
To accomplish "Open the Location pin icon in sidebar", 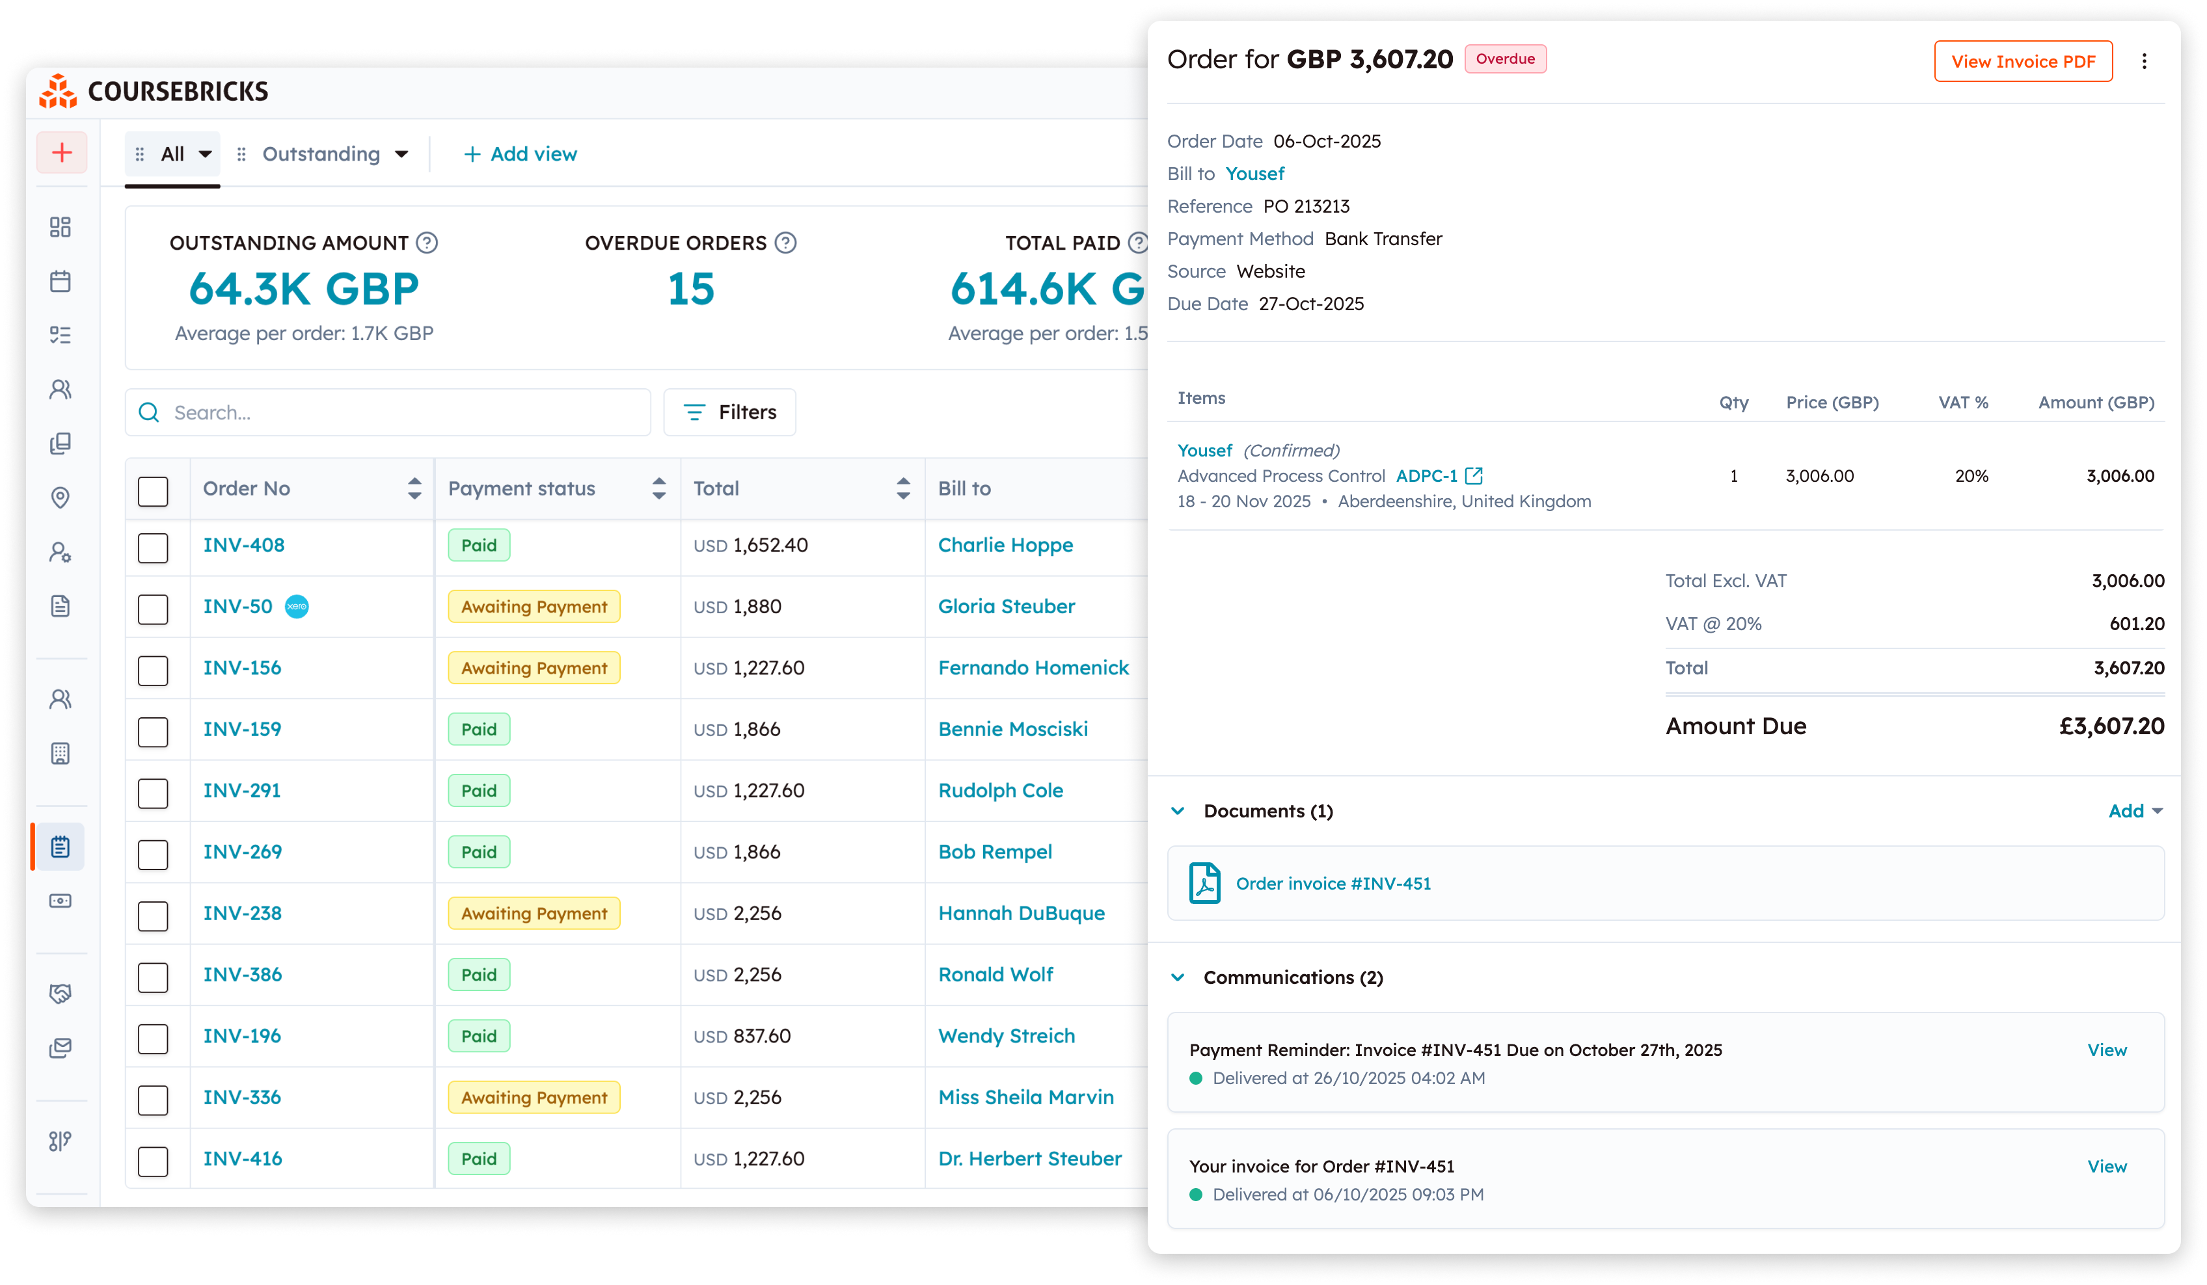I will (61, 497).
